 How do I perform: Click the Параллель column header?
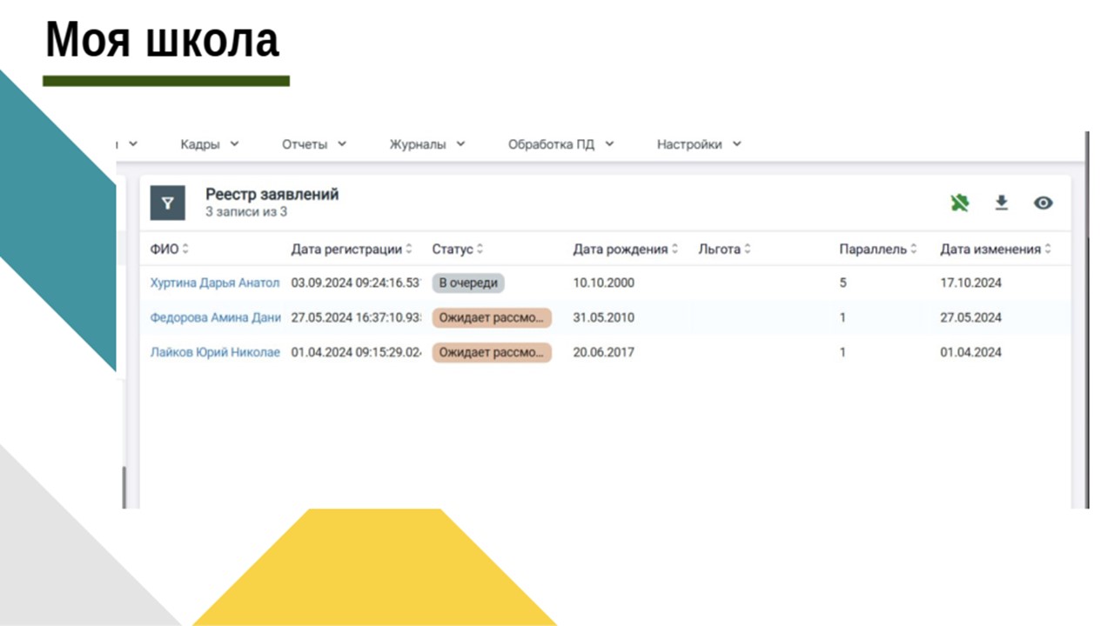click(x=873, y=250)
